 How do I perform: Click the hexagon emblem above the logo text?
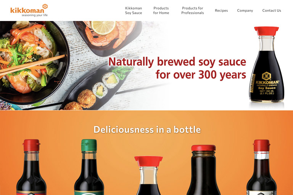point(45,6)
